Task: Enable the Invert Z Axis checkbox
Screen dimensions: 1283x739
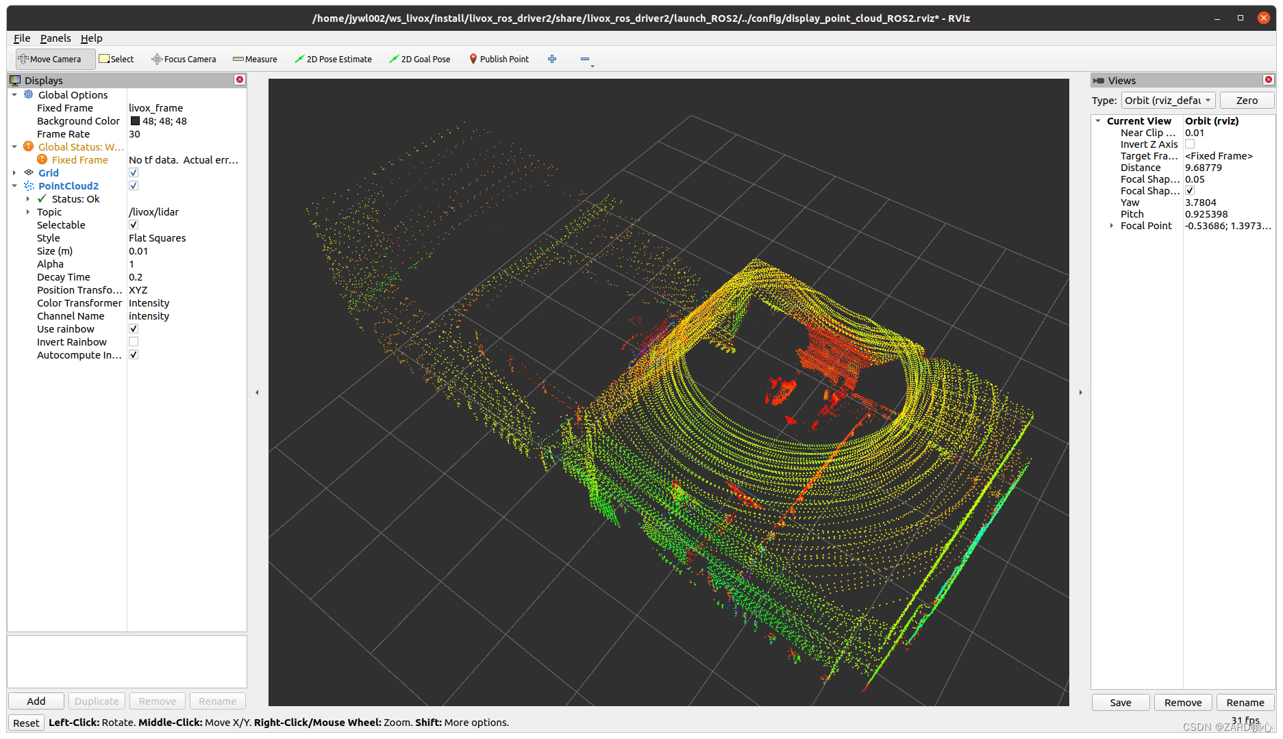Action: (x=1190, y=144)
